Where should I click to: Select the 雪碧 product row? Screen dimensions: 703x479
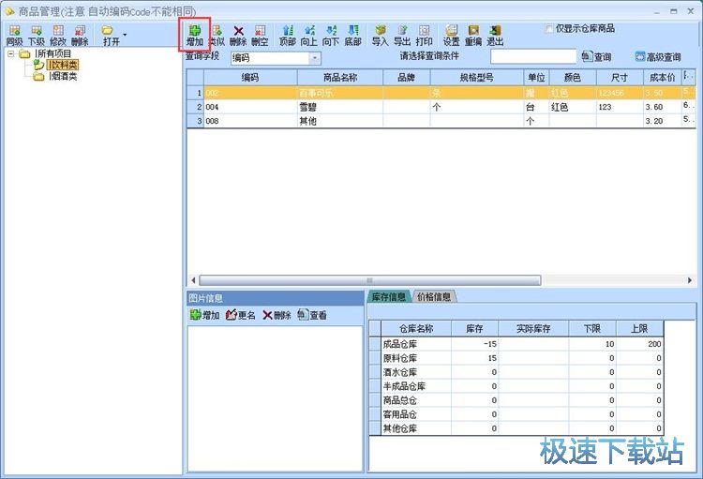coord(441,107)
